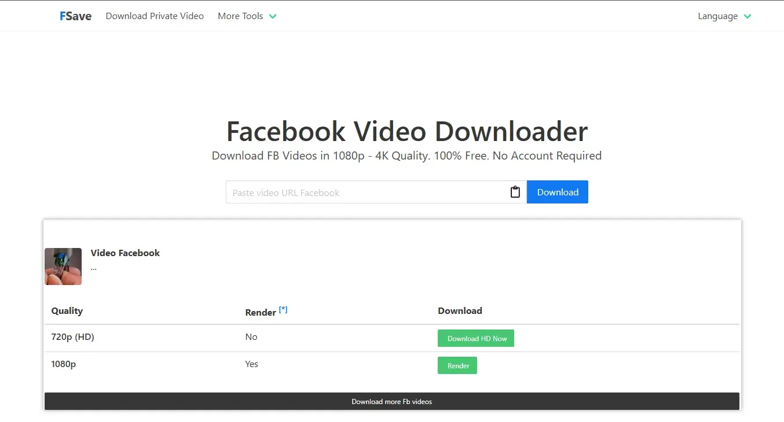
Task: Click the Quality column header
Action: pos(67,311)
